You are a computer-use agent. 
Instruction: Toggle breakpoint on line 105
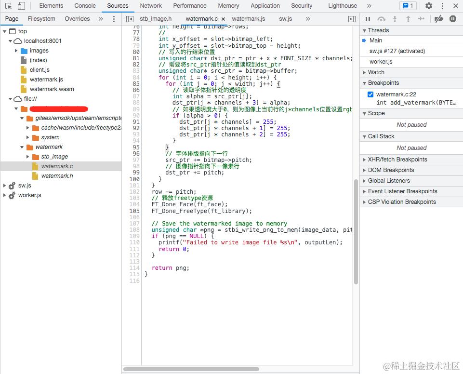[134, 211]
